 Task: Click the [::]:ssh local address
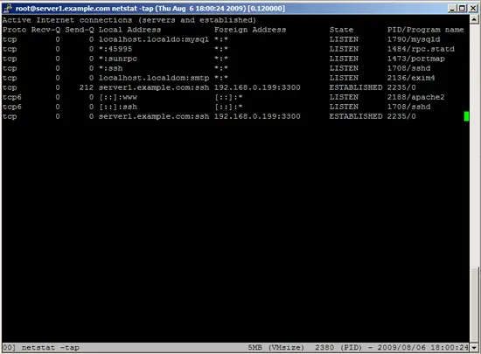click(118, 107)
